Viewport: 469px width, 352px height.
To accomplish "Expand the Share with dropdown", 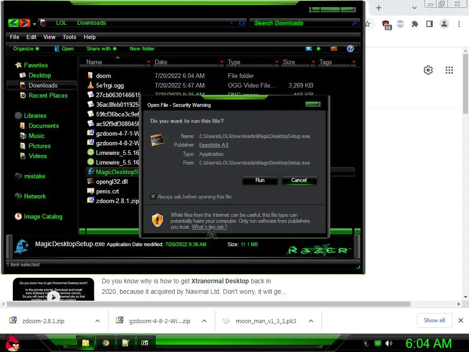I will click(x=101, y=49).
